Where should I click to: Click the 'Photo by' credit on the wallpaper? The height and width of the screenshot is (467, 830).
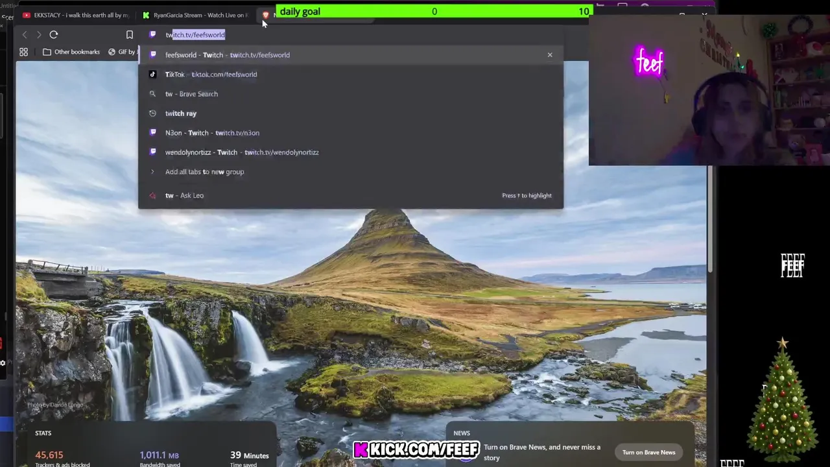click(55, 405)
